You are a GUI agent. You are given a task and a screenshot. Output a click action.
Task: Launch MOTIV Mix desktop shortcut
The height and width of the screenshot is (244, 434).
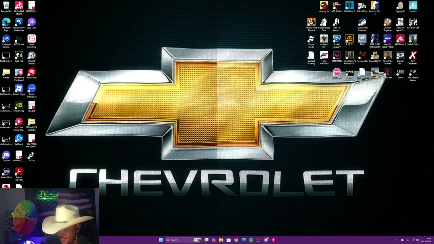(19, 40)
